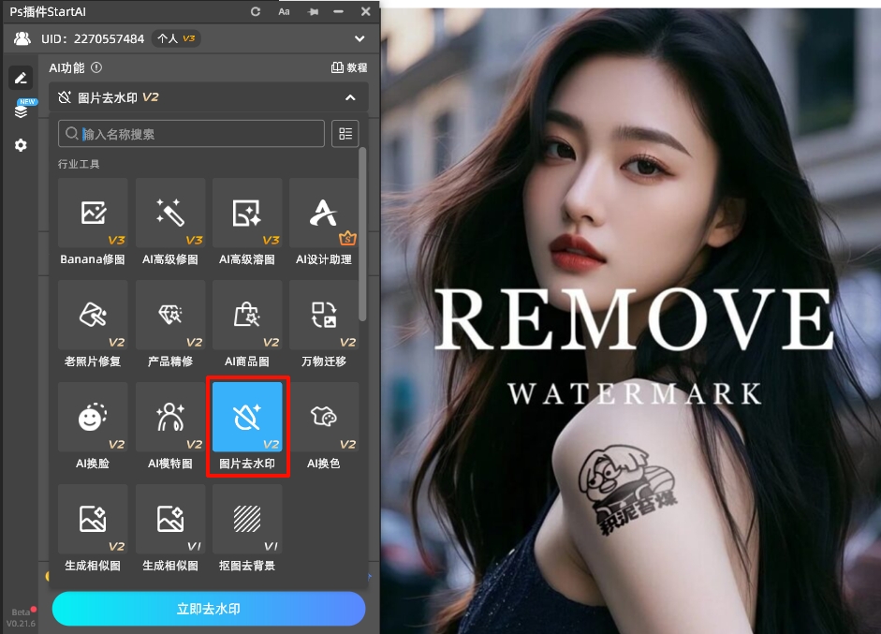Switch to the layers sidebar tab
The width and height of the screenshot is (881, 634).
(21, 111)
